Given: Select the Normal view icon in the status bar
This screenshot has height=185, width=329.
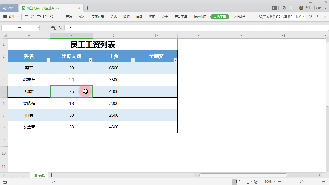Looking at the screenshot, I should click(234, 181).
